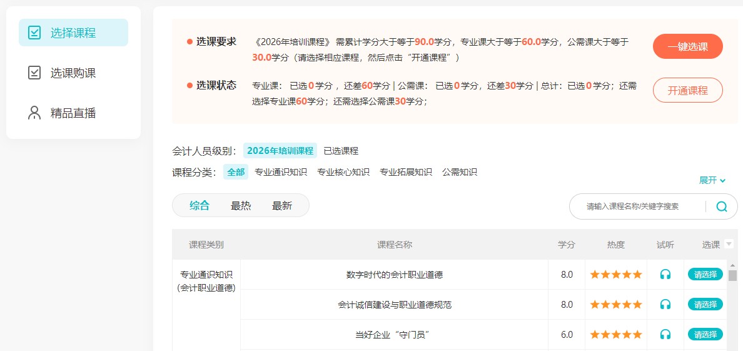The image size is (743, 351).
Task: Click course name 当好企业"守门员"
Action: pos(392,334)
